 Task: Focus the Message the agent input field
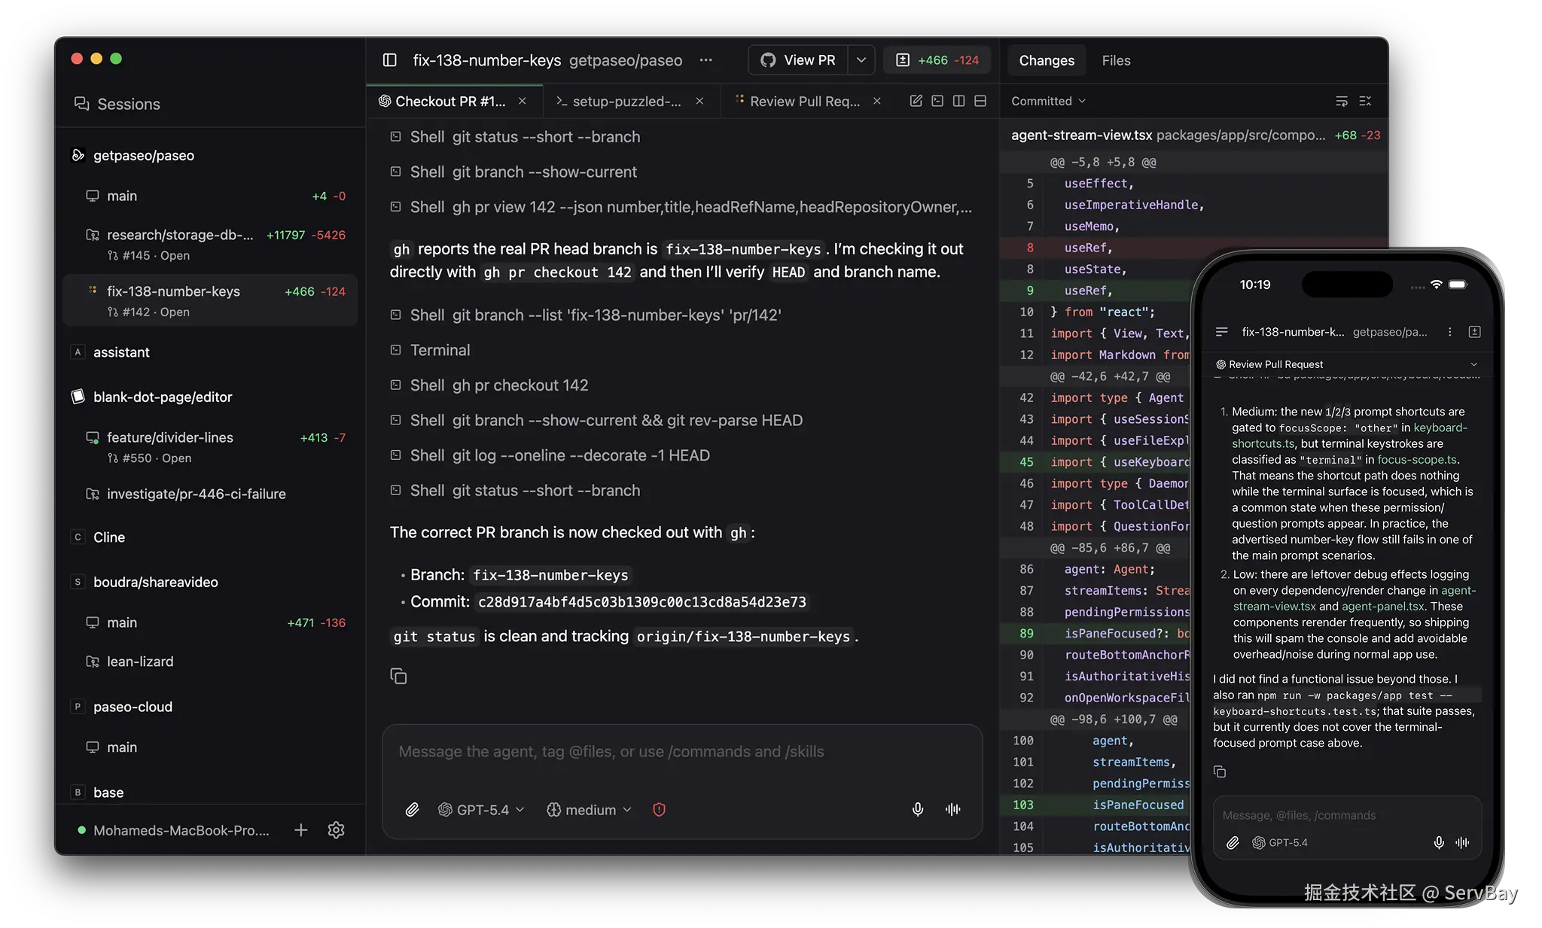coord(682,752)
